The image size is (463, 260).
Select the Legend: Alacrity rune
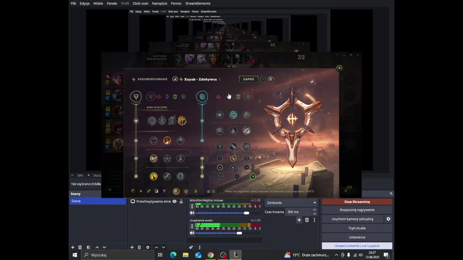click(x=154, y=158)
